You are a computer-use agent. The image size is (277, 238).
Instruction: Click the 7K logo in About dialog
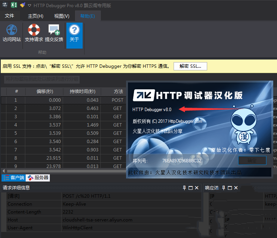point(144,95)
